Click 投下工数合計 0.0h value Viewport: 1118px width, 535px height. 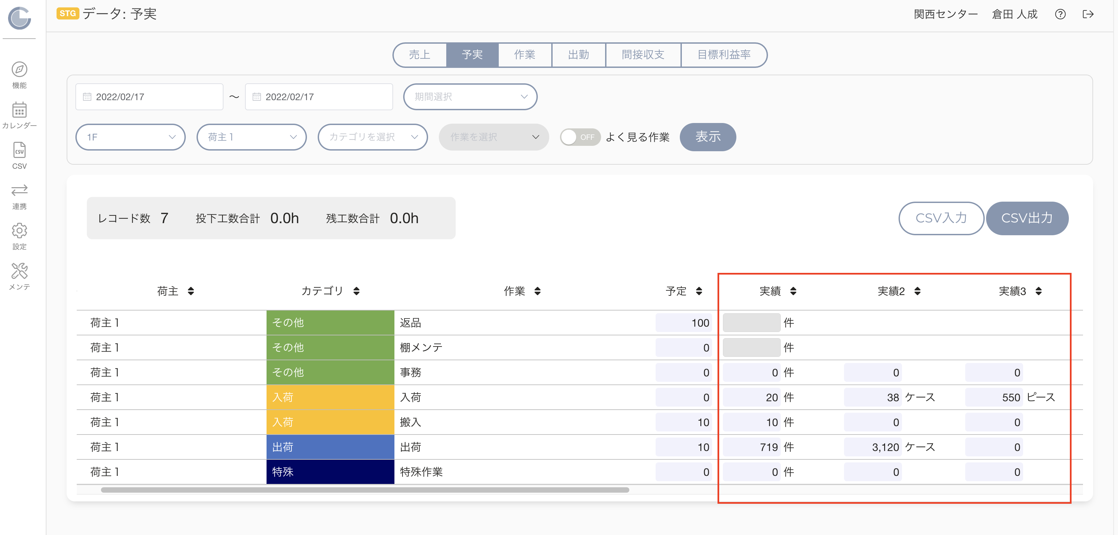(x=285, y=218)
